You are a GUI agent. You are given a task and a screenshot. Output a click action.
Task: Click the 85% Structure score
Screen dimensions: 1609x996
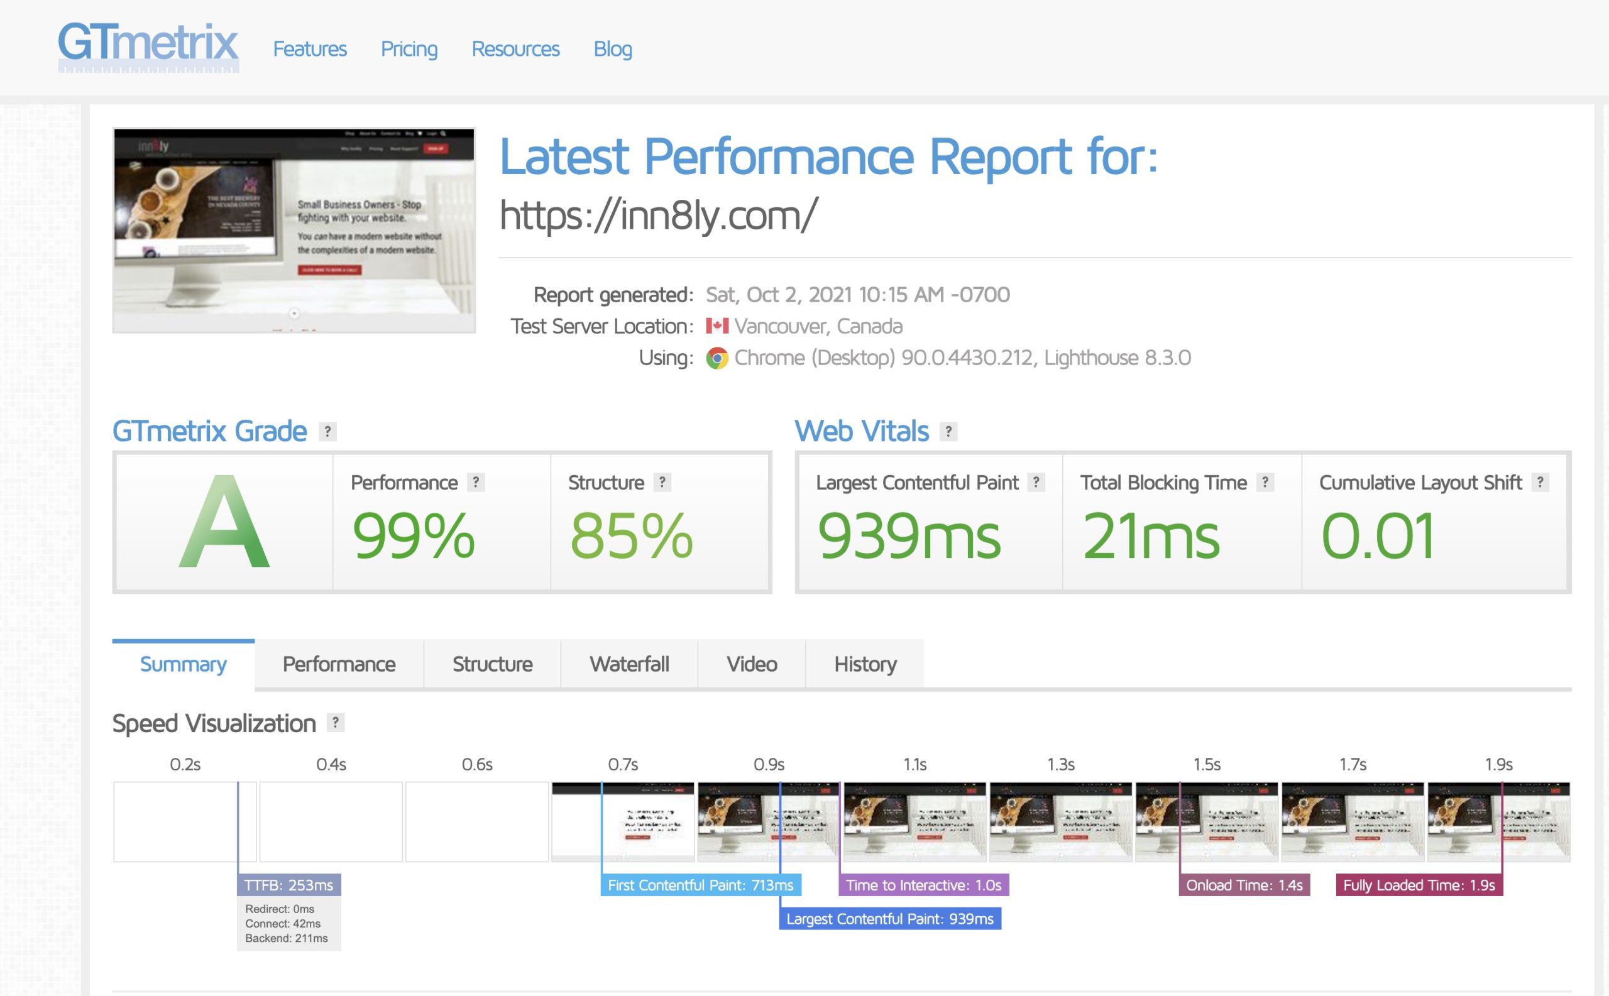(x=631, y=535)
